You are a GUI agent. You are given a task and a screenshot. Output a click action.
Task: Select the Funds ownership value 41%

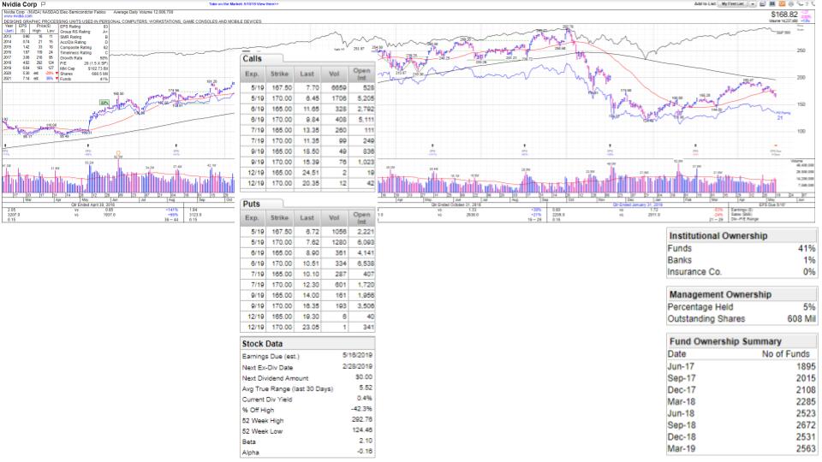(x=807, y=249)
